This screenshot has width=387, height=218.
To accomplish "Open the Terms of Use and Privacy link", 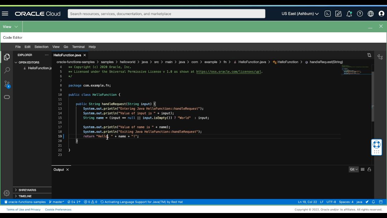I will pos(23,209).
